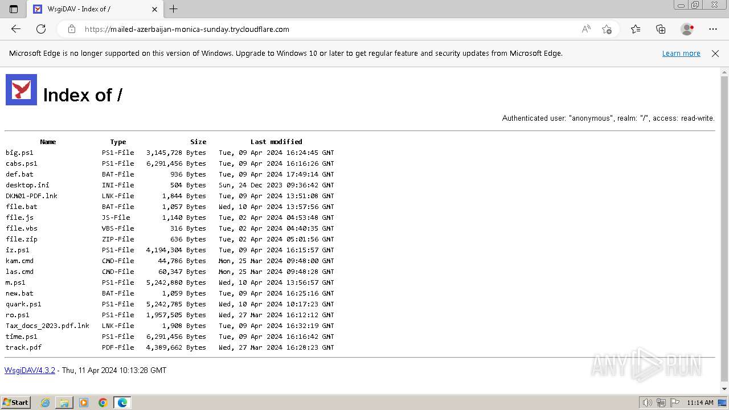Click the quark.ps1 file name
729x410 pixels.
(23, 304)
